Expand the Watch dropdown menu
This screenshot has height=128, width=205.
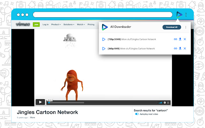pyautogui.click(x=81, y=24)
